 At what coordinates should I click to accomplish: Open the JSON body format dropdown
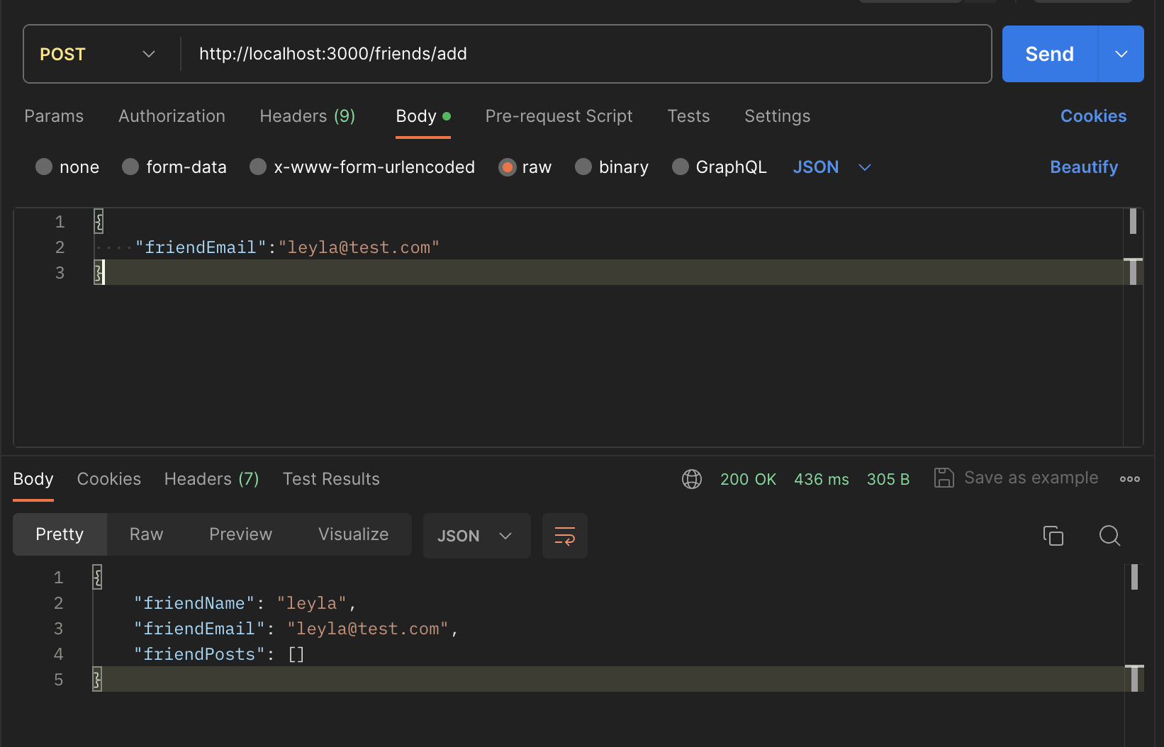pos(832,167)
